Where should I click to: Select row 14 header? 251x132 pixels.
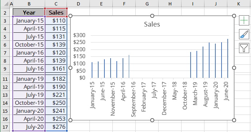click(x=5, y=103)
